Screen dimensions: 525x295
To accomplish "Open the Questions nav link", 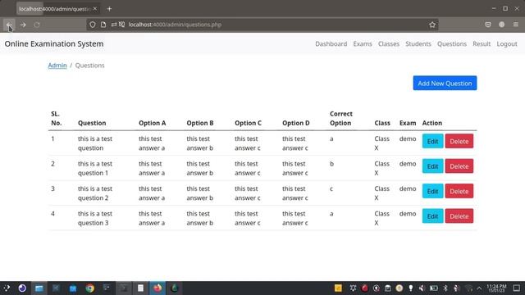I will click(452, 43).
